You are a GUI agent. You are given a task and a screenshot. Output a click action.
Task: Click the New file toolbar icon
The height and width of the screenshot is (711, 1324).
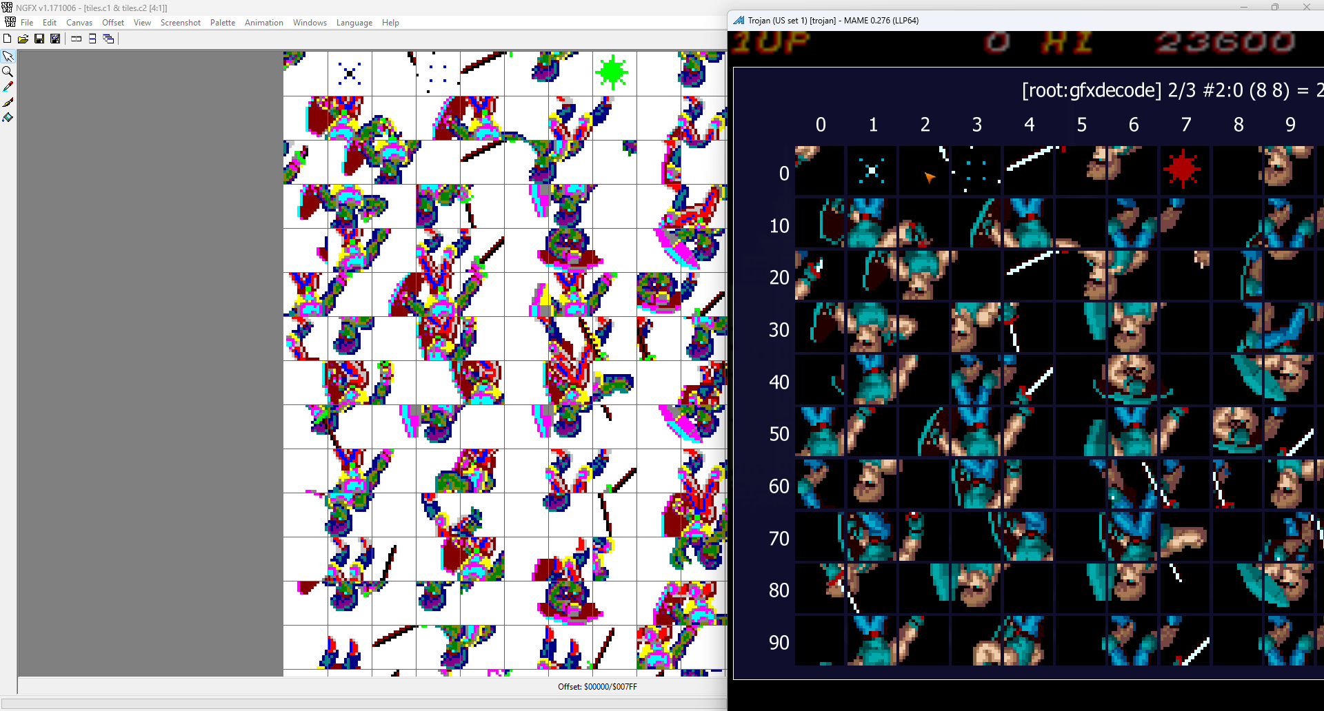pyautogui.click(x=8, y=39)
